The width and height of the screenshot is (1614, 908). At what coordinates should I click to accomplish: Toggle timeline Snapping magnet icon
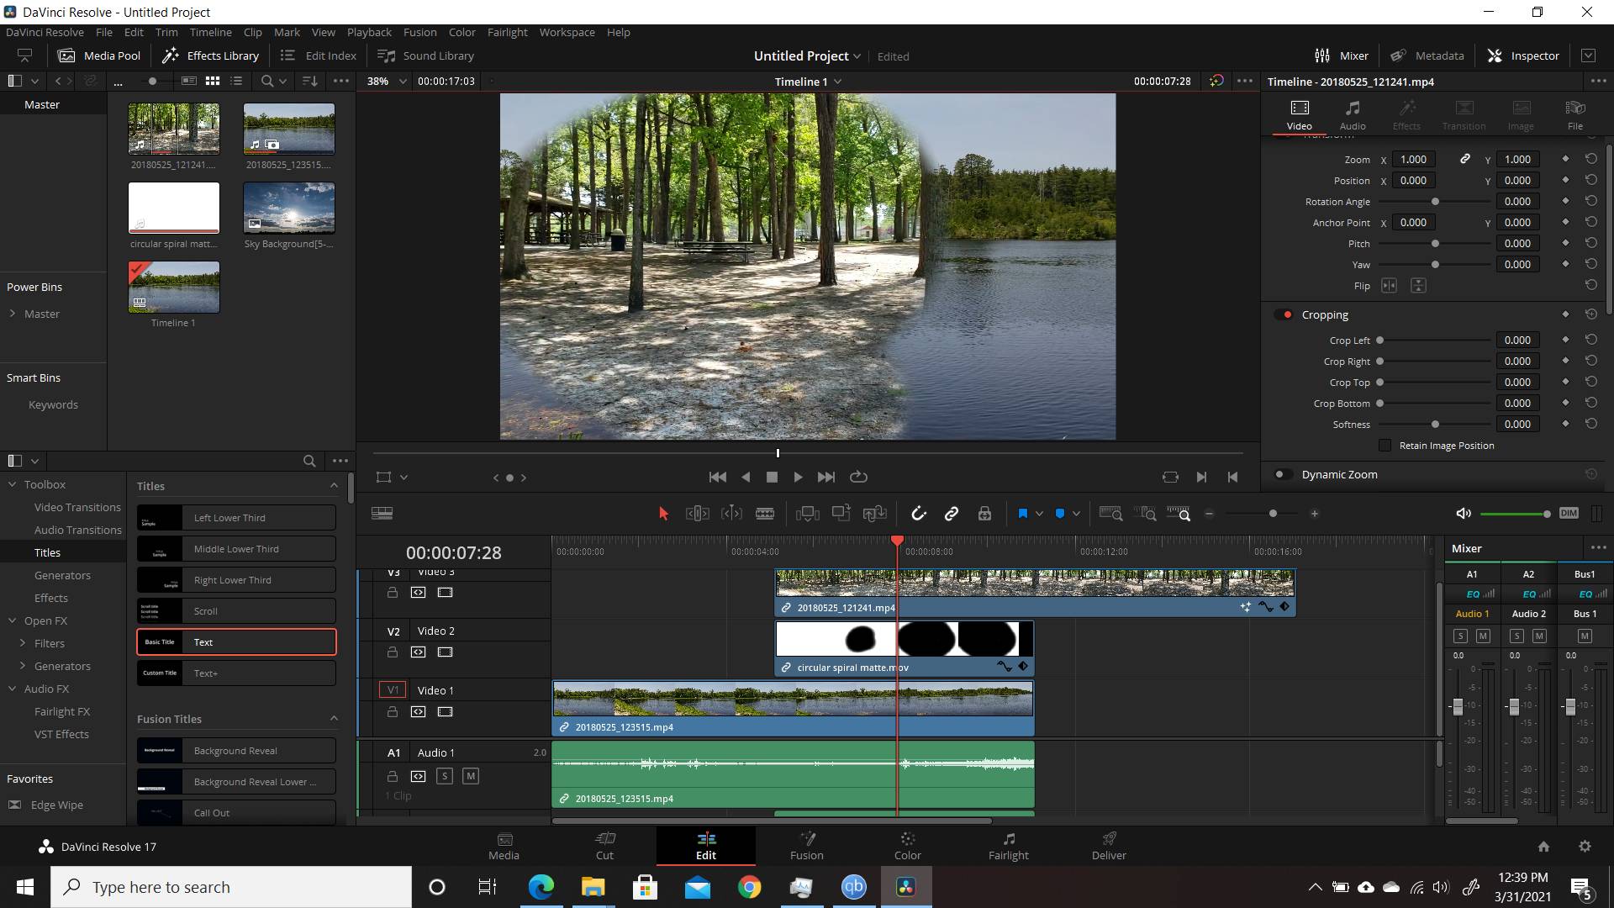click(x=918, y=514)
